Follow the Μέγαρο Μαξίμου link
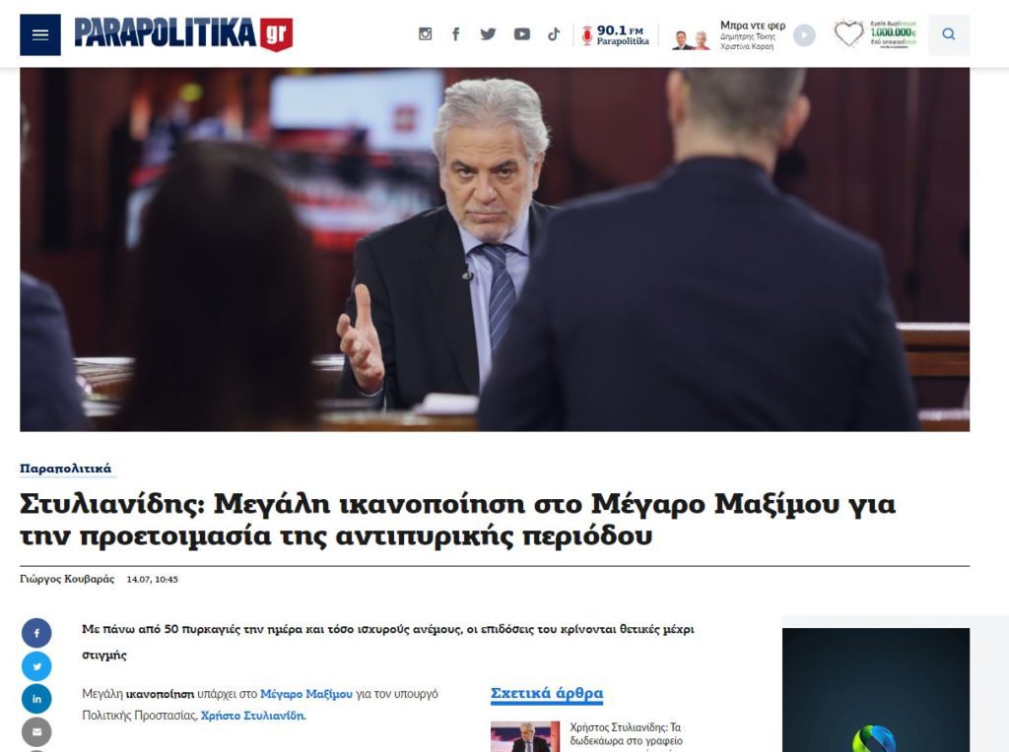 click(x=306, y=694)
